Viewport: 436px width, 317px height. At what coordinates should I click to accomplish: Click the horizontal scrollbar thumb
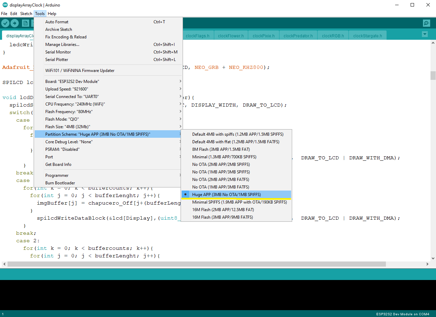coord(196,264)
